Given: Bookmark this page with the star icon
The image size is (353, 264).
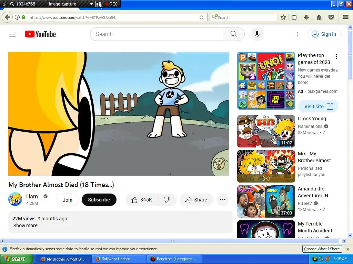Looking at the screenshot, I should pyautogui.click(x=283, y=17).
